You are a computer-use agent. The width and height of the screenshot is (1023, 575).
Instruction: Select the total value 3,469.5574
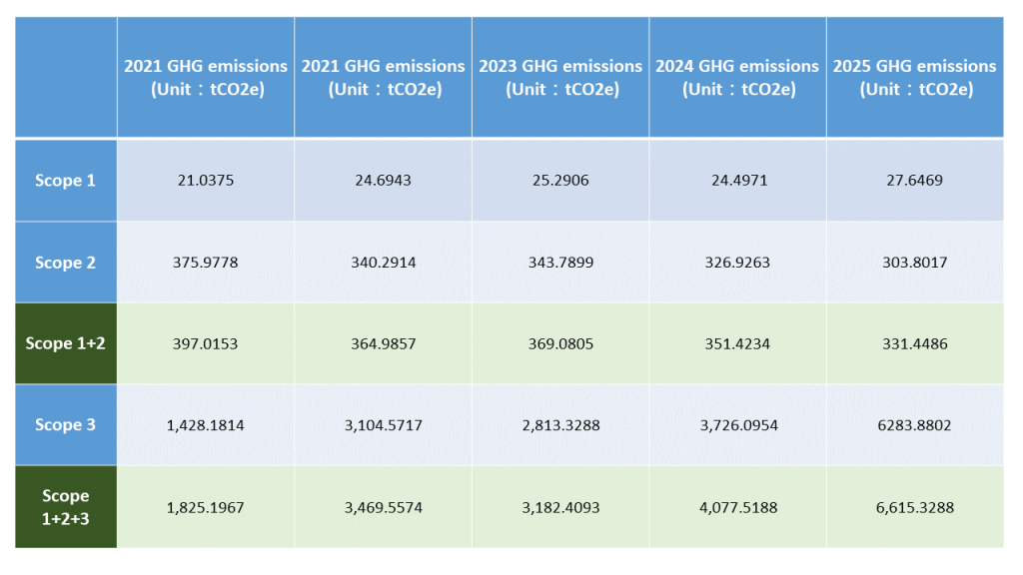click(383, 507)
